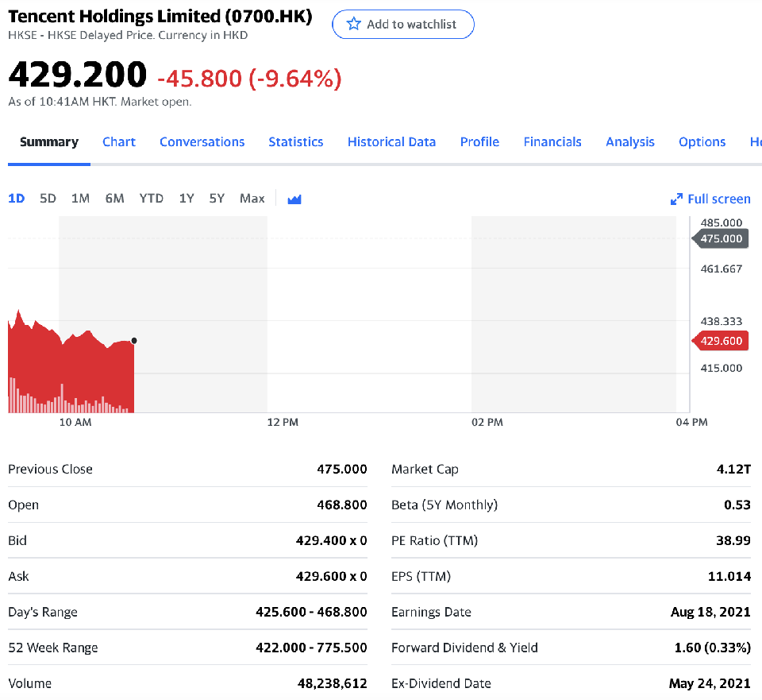Open the Statistics tab
This screenshot has width=762, height=700.
pos(295,142)
